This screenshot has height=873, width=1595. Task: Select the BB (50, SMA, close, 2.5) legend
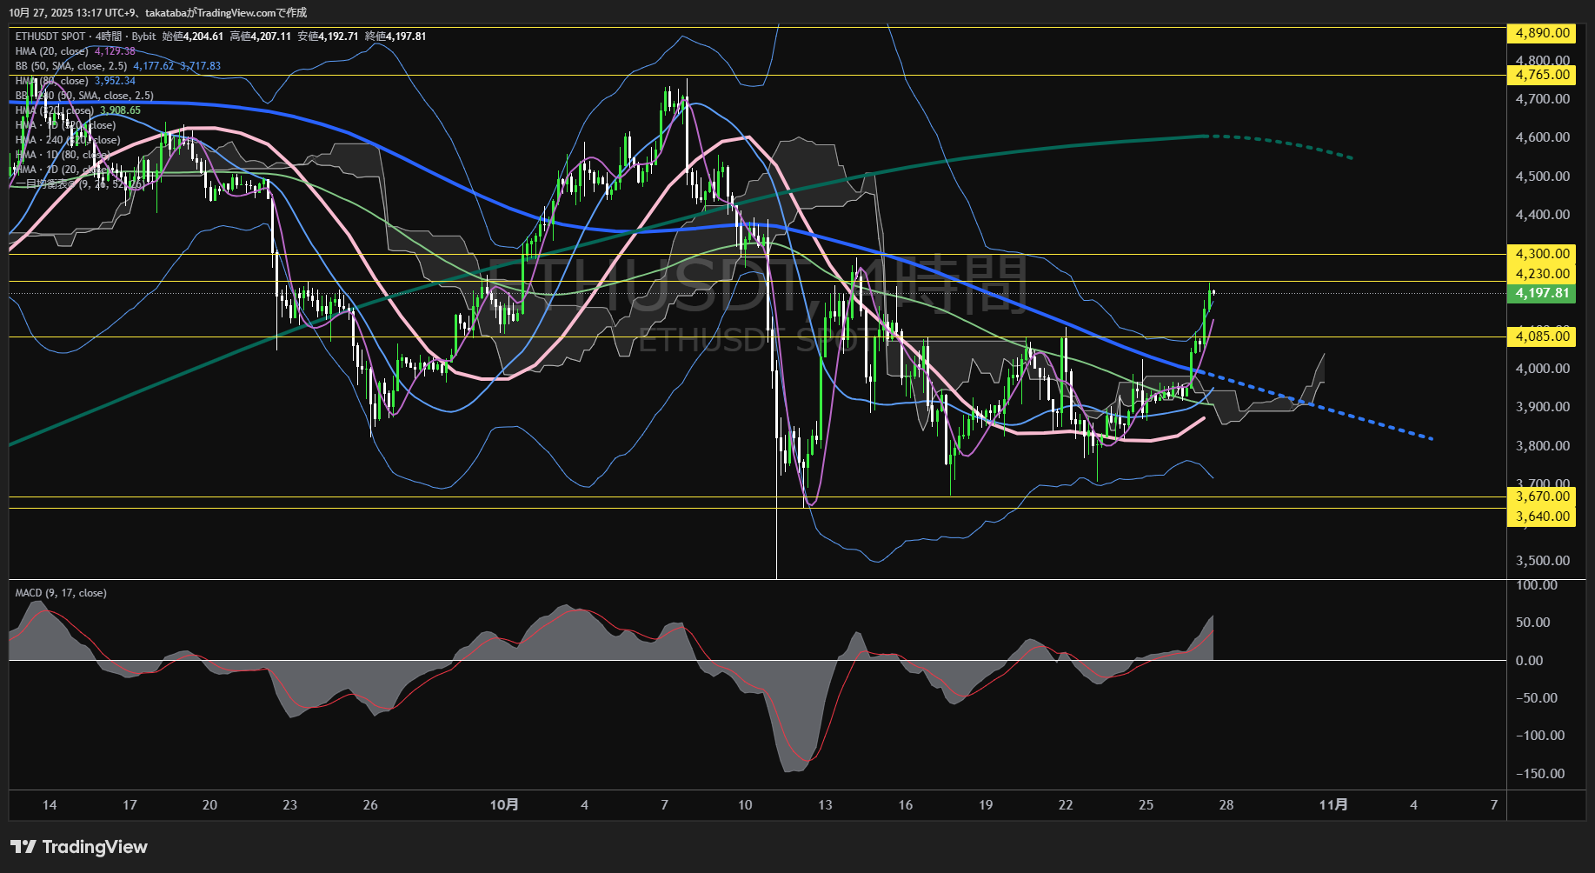tap(71, 66)
